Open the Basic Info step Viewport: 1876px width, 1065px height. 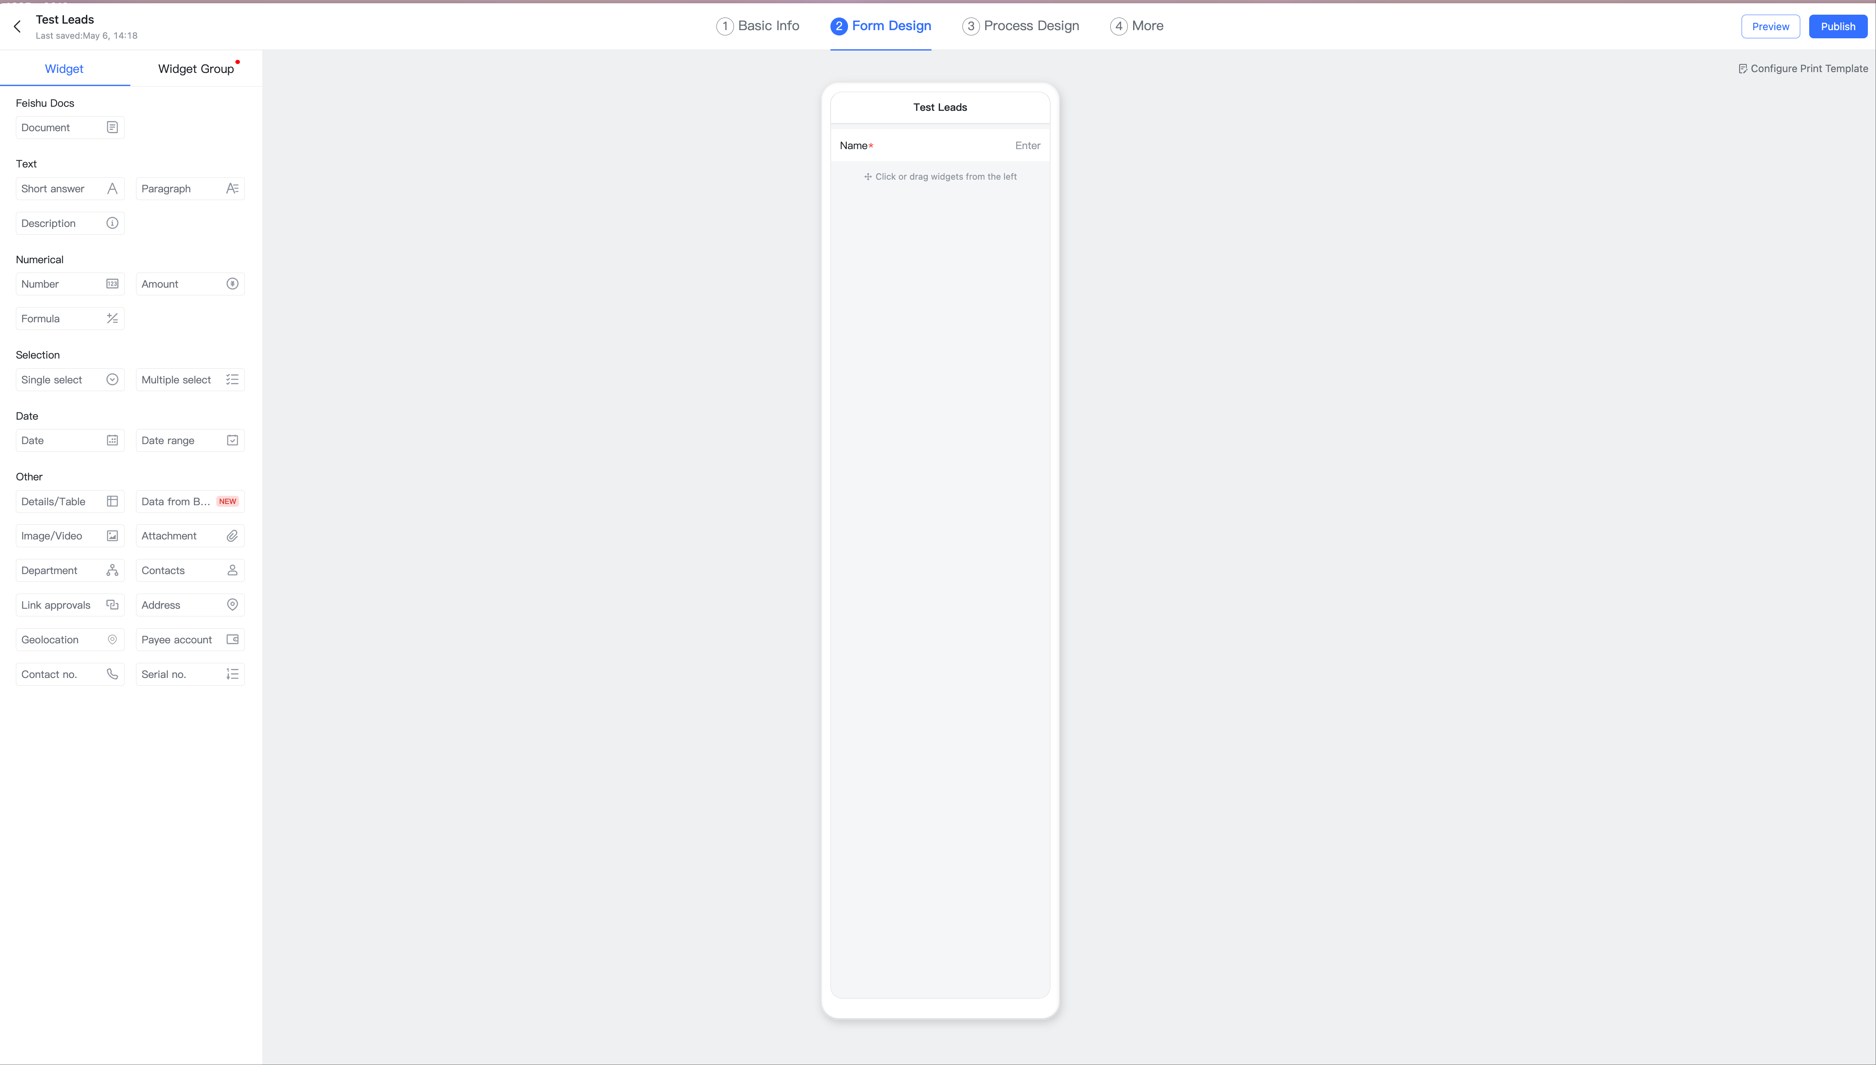pyautogui.click(x=758, y=26)
